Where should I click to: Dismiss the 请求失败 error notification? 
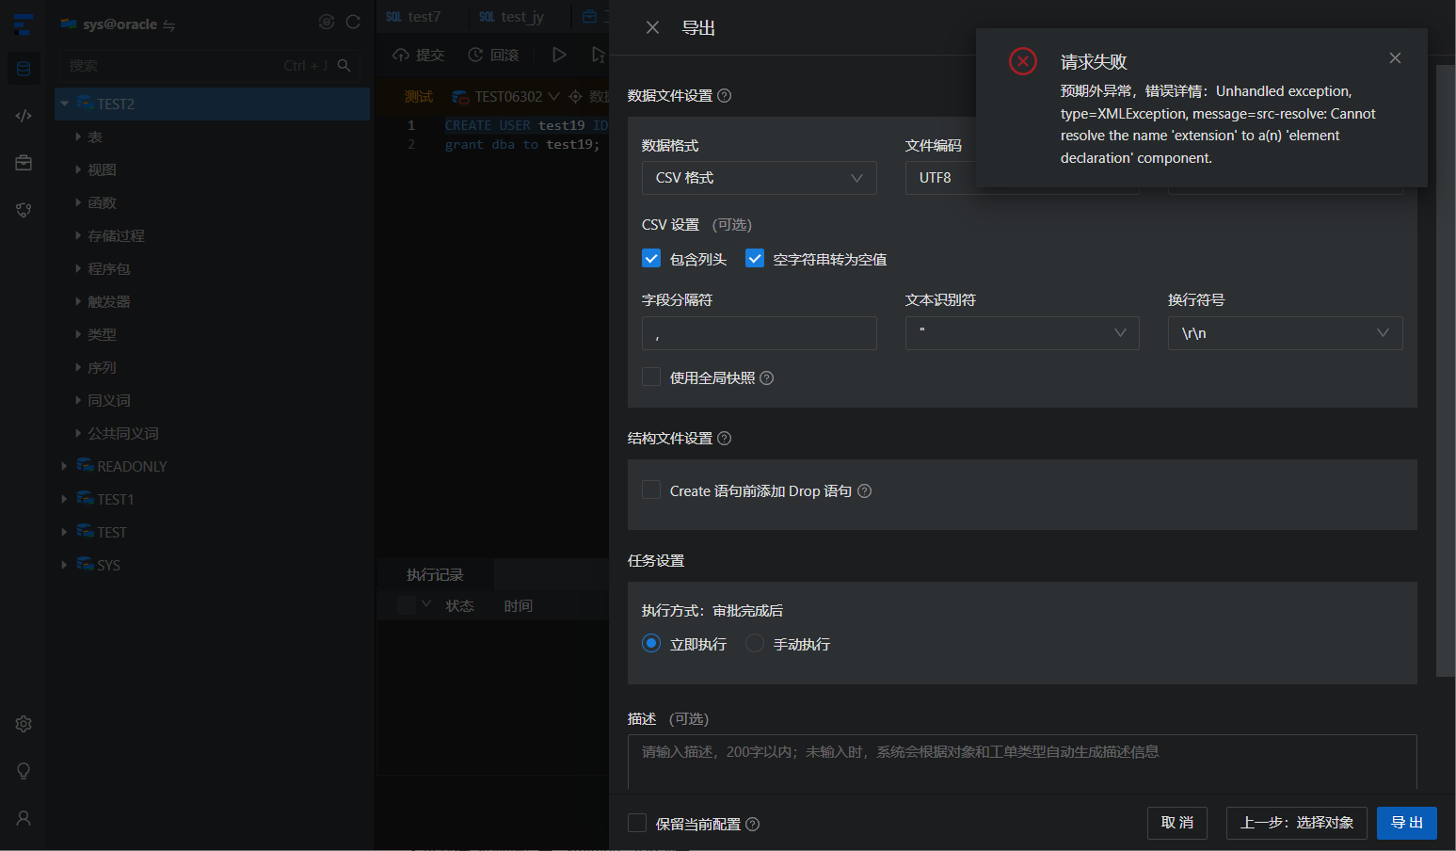click(x=1395, y=58)
